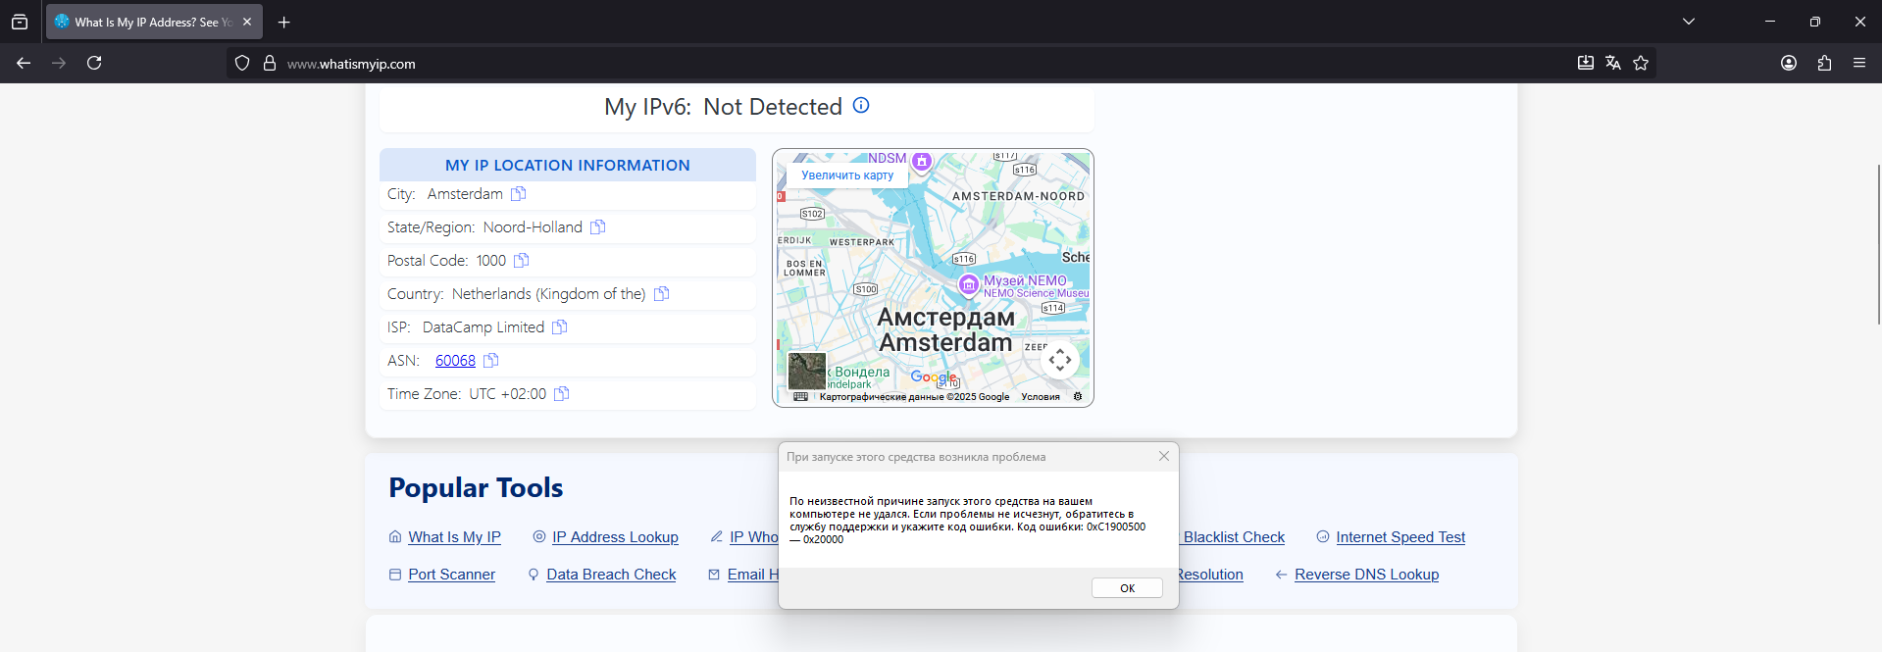Screen dimensions: 1882x652
Task: Copy the City Amsterdam value
Action: click(x=519, y=193)
